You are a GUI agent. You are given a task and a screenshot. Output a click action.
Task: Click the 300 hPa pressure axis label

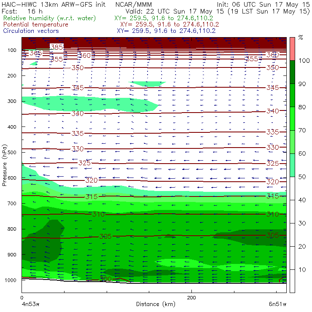[x=12, y=101]
